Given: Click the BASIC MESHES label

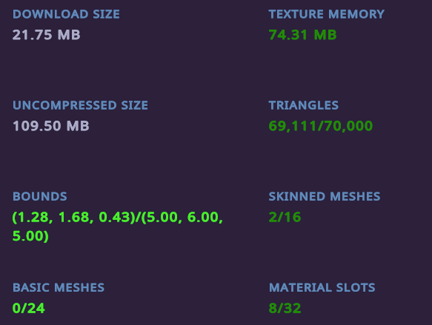Looking at the screenshot, I should (x=59, y=287).
